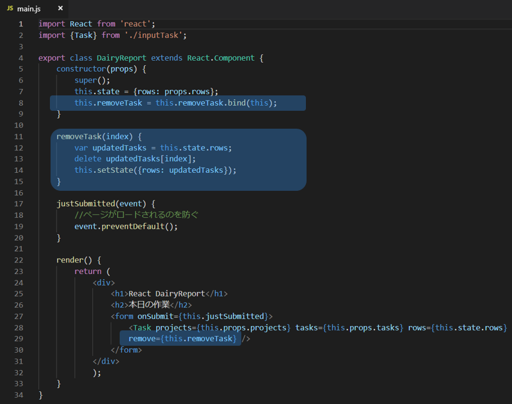512x404 pixels.
Task: Click this.state = {rows: props.rows} line
Action: click(146, 92)
